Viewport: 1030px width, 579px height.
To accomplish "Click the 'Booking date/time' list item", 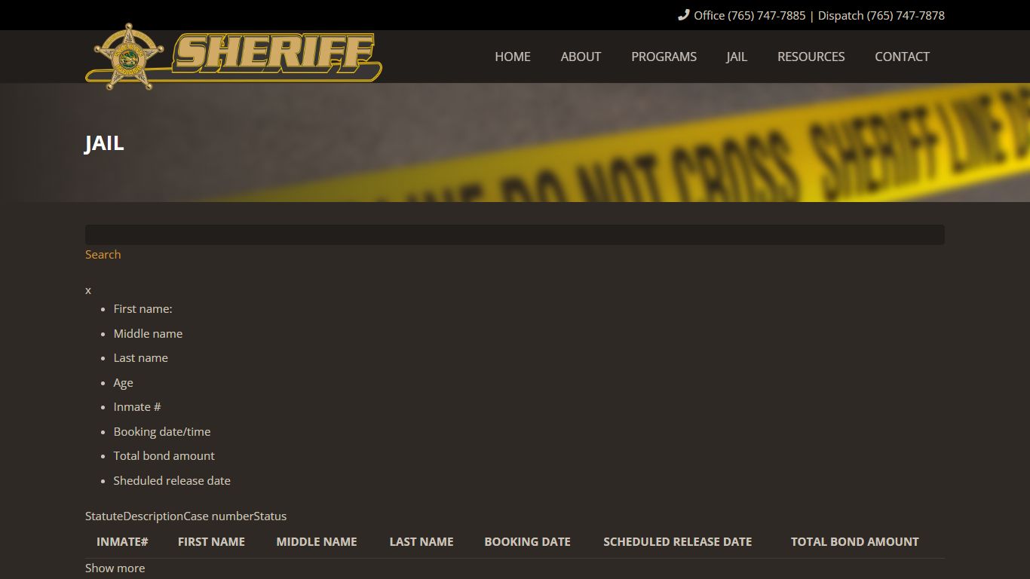I will click(162, 431).
